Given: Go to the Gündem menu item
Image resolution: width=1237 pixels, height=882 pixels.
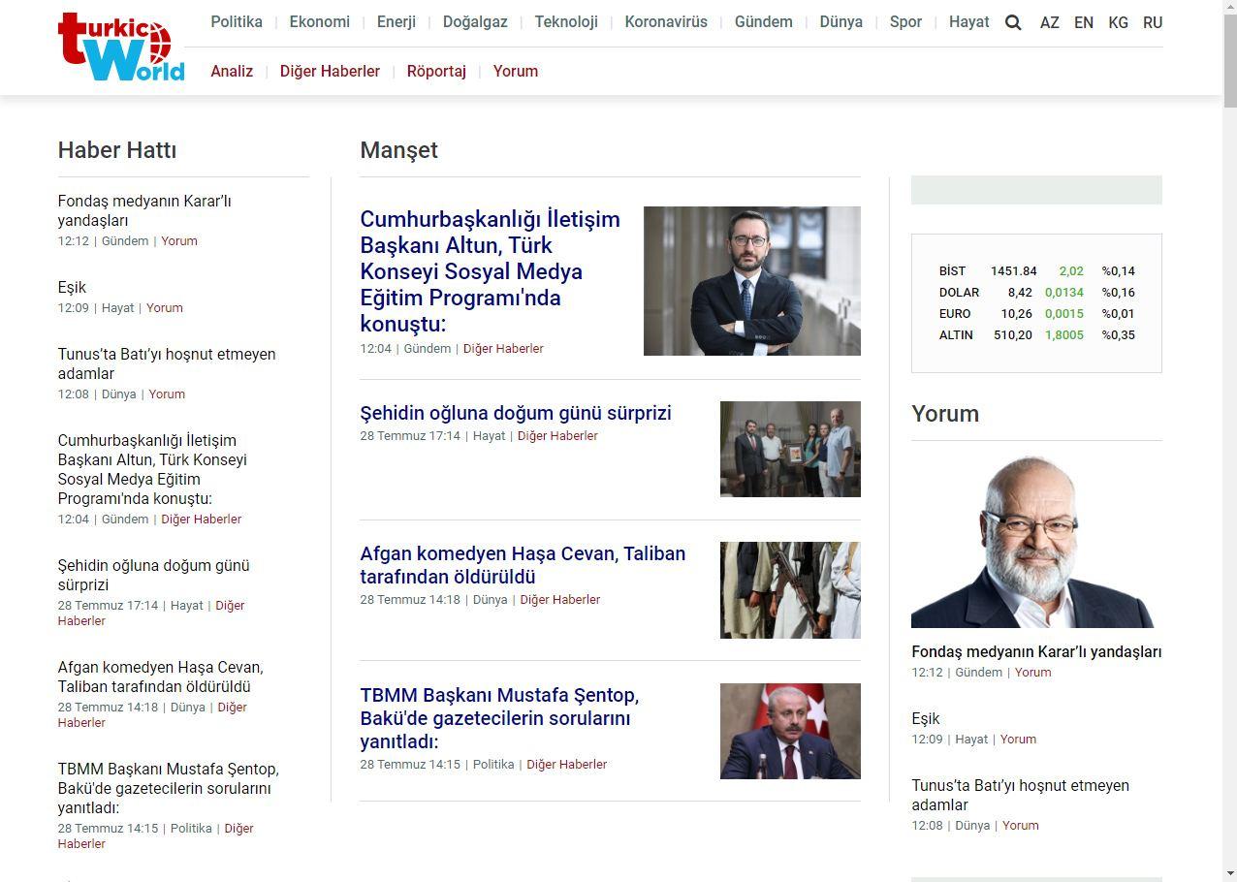Looking at the screenshot, I should 764,21.
